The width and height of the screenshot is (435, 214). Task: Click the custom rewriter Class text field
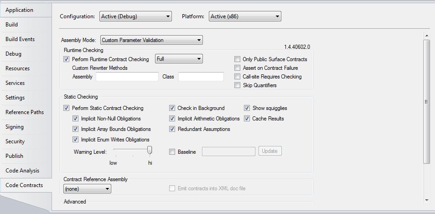tap(201, 77)
